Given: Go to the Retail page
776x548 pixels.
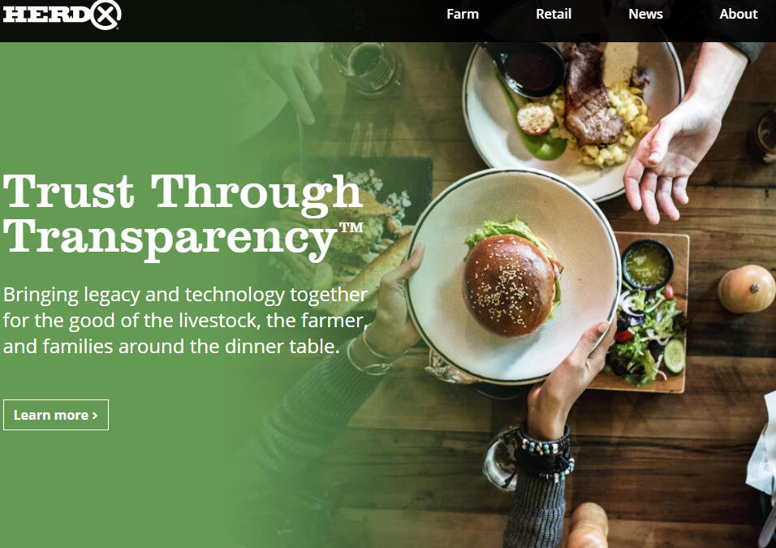Looking at the screenshot, I should 554,14.
